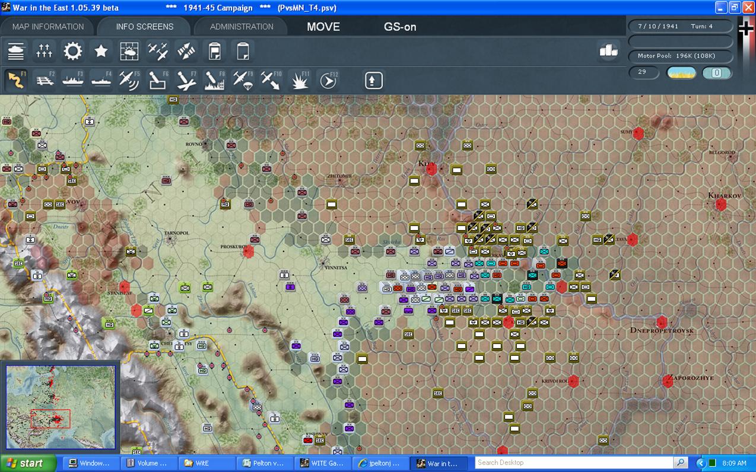Click the Motor Pool 196K readout

point(681,56)
